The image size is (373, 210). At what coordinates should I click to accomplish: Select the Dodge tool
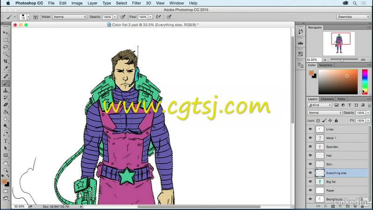[6, 126]
